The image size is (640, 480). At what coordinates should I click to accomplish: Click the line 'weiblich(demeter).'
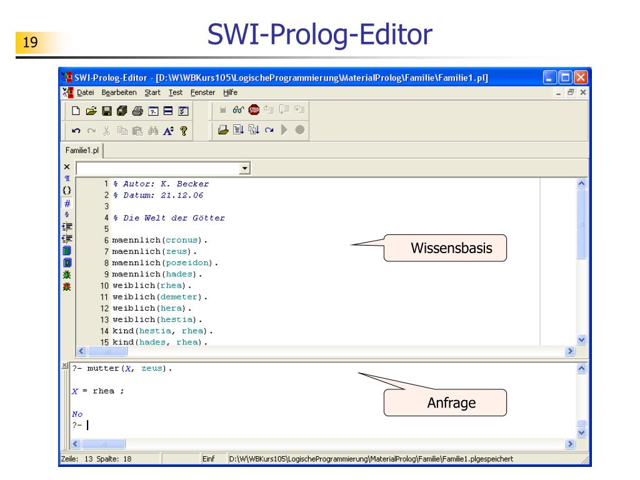159,297
